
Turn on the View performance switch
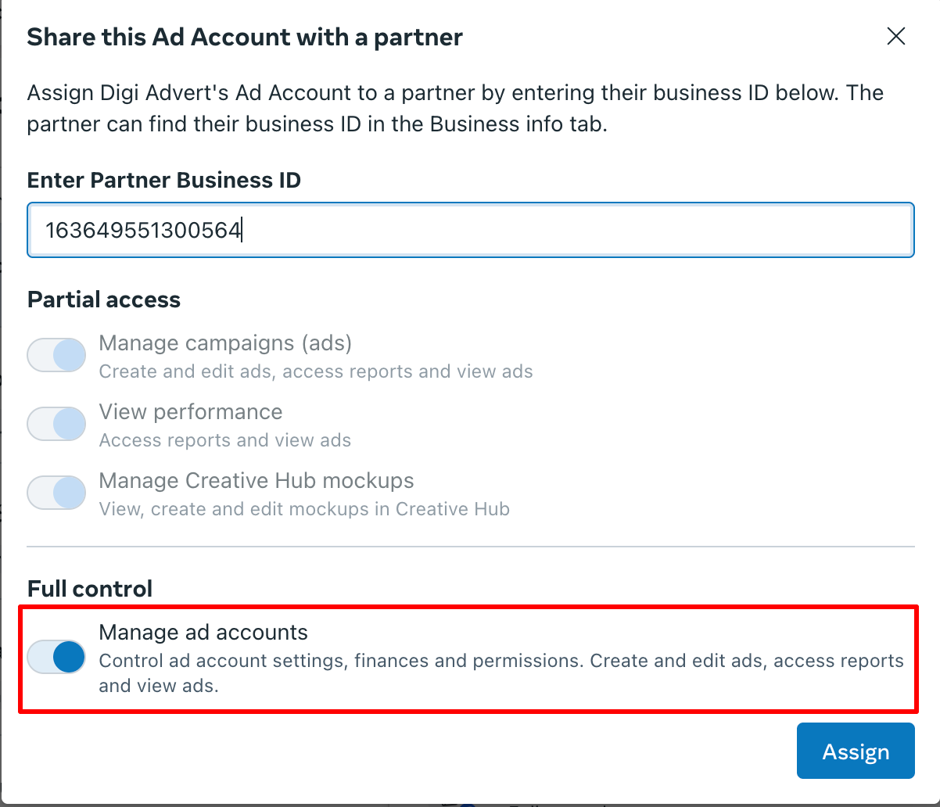click(x=56, y=423)
